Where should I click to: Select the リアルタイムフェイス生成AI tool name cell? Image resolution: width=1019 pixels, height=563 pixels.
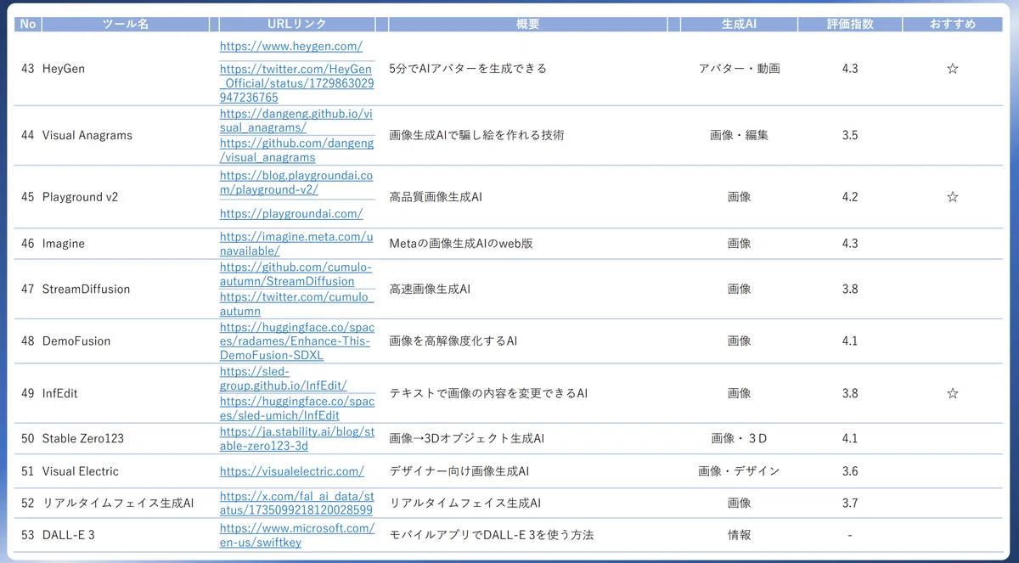(x=118, y=503)
